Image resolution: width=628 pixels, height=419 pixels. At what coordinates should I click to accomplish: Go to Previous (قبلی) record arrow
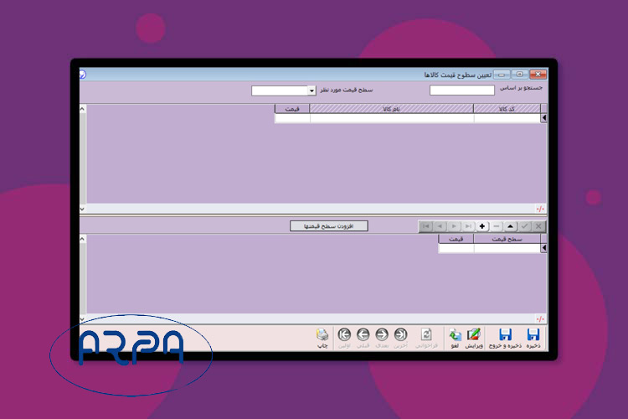[x=363, y=334]
